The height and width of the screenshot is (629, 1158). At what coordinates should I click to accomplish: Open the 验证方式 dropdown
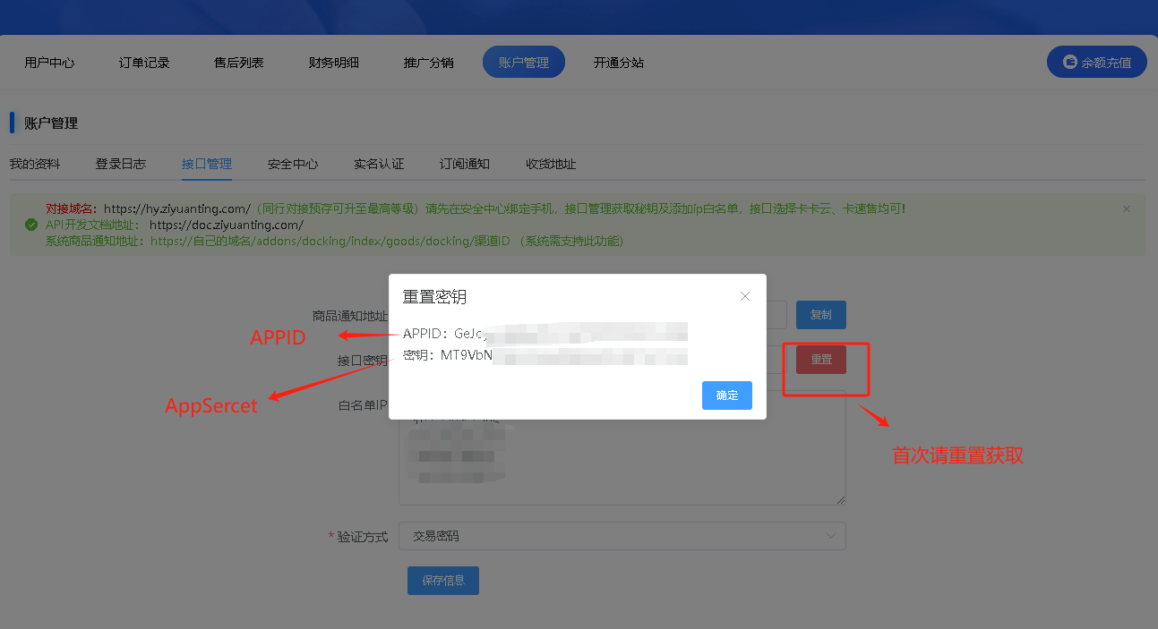[622, 536]
